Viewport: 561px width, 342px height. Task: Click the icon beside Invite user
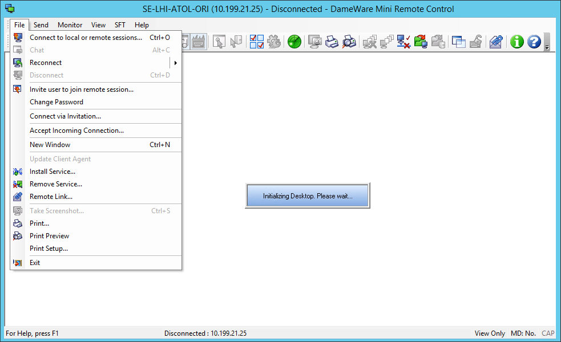point(18,89)
